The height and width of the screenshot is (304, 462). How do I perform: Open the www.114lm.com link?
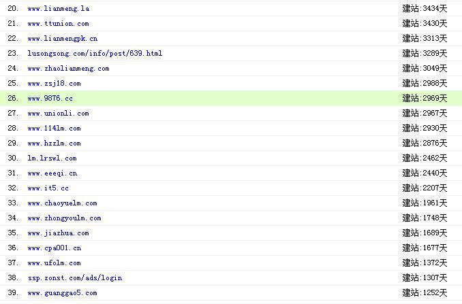[x=54, y=129]
